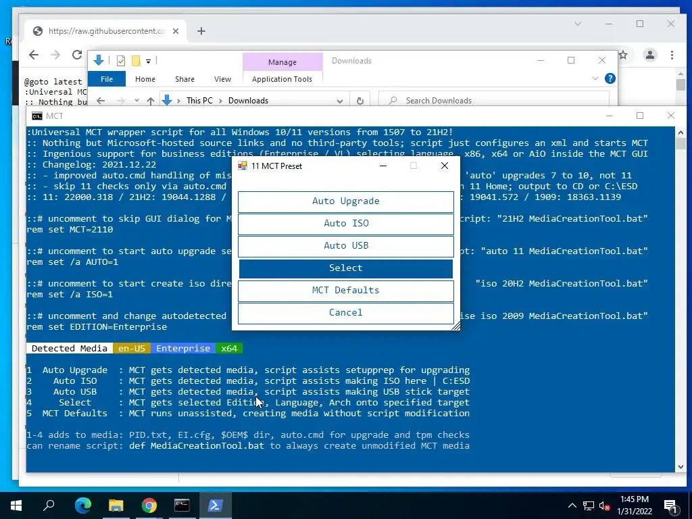Expand Explorer address bar history dropdown
This screenshot has width=692, height=519.
(339, 101)
